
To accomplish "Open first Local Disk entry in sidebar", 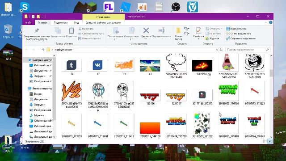I will coord(41,131).
